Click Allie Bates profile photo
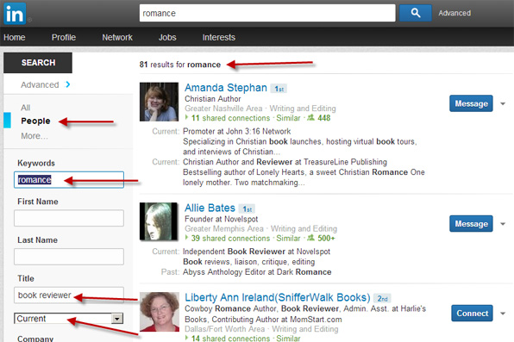 point(159,221)
